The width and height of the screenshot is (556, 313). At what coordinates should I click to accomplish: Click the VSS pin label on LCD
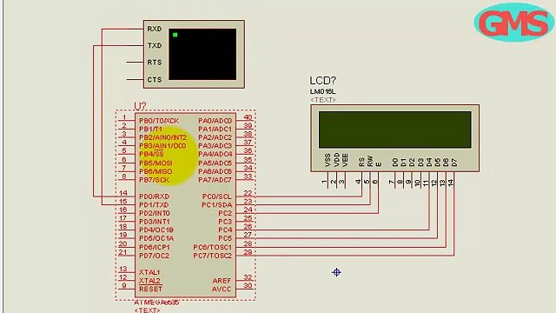[328, 160]
